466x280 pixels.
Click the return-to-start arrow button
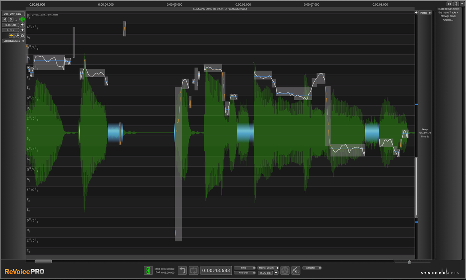coord(182,270)
